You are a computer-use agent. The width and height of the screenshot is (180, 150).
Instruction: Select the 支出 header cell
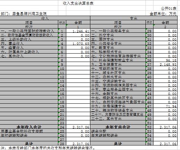pyautogui.click(x=134, y=18)
